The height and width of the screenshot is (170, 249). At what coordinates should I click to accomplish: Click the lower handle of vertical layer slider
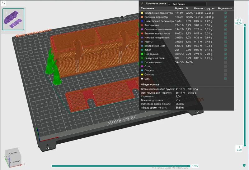click(x=245, y=145)
